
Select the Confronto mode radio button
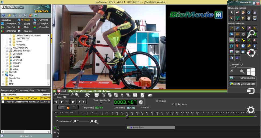pos(38,20)
